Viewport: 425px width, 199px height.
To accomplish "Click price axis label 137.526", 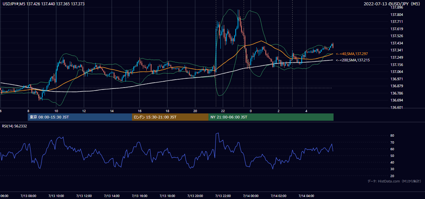I will tap(396, 36).
